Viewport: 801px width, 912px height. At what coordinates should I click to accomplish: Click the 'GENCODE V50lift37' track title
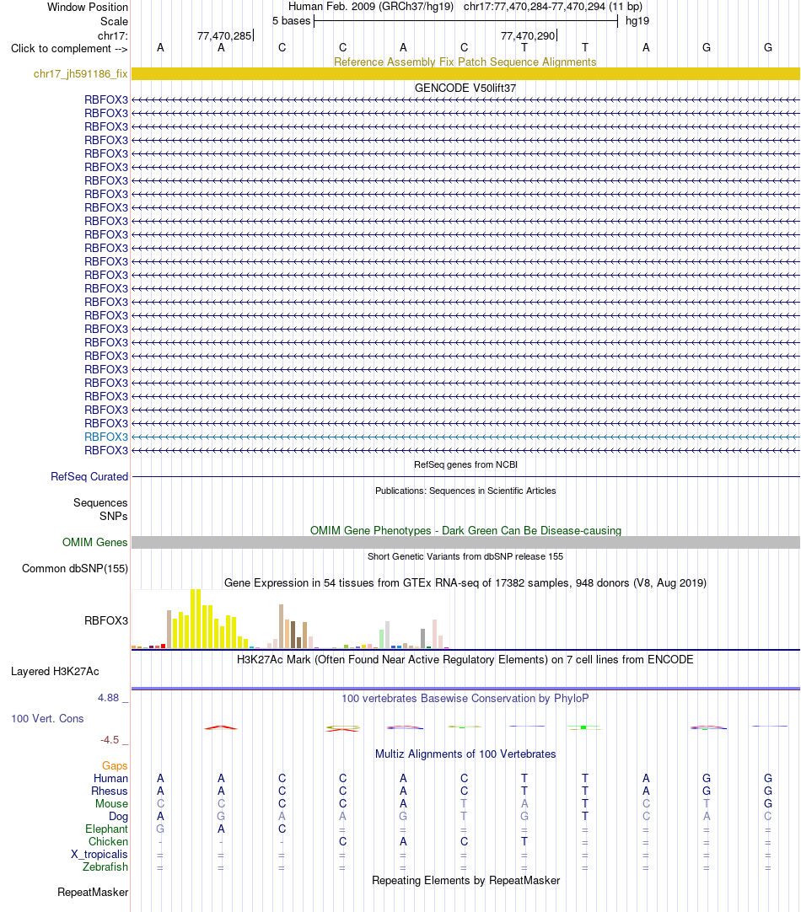(x=465, y=88)
